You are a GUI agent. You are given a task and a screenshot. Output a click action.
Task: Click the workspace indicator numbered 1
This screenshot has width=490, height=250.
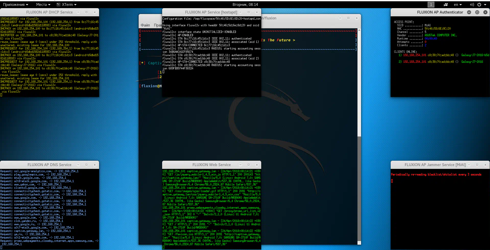[x=431, y=5]
